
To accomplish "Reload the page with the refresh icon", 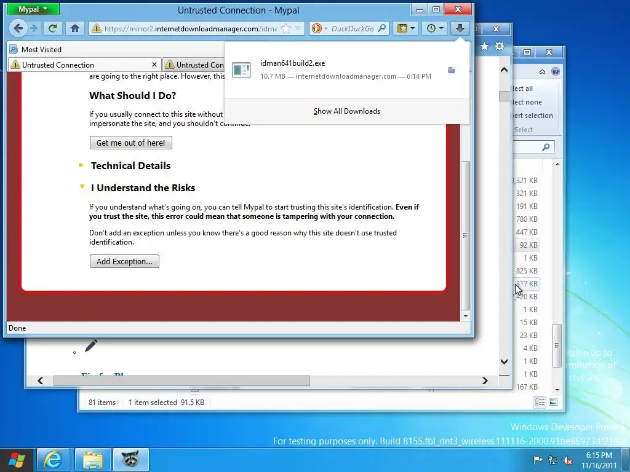I will pos(52,28).
